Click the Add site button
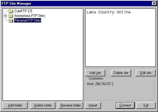The width and height of the screenshot is (158, 112). (x=95, y=73)
